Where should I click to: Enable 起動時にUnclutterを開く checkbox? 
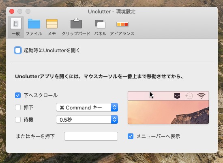(18, 50)
